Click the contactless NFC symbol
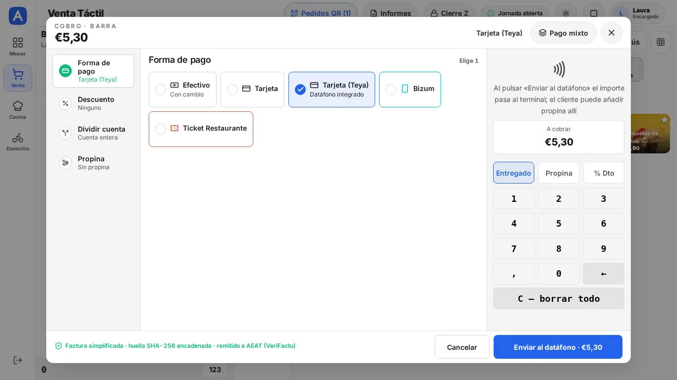The image size is (677, 380). pyautogui.click(x=559, y=69)
